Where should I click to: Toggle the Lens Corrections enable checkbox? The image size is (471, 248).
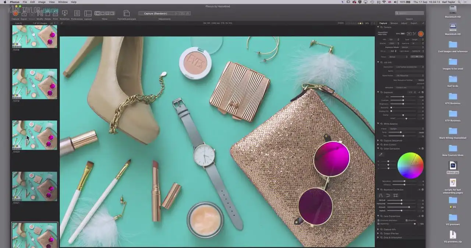(422, 216)
